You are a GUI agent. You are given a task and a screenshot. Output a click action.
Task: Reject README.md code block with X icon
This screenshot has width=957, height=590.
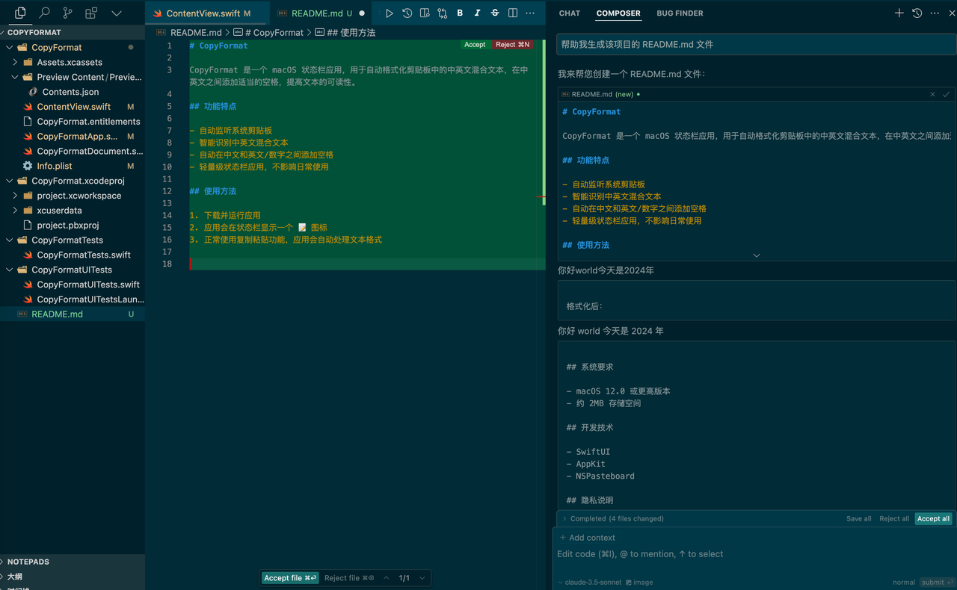(932, 95)
